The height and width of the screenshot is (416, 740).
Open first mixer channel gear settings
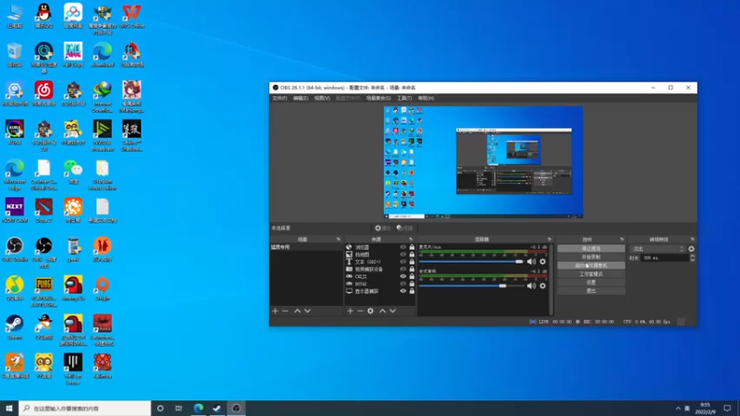click(543, 262)
